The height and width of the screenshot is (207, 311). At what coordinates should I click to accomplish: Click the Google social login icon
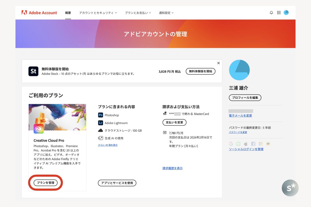(x=231, y=144)
